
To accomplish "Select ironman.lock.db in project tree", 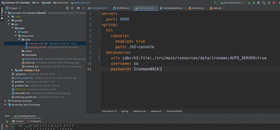I will coord(45,44).
